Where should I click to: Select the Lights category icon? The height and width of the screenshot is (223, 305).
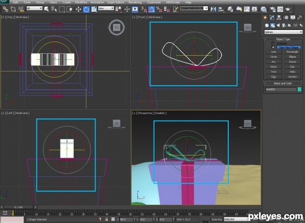pyautogui.click(x=279, y=25)
